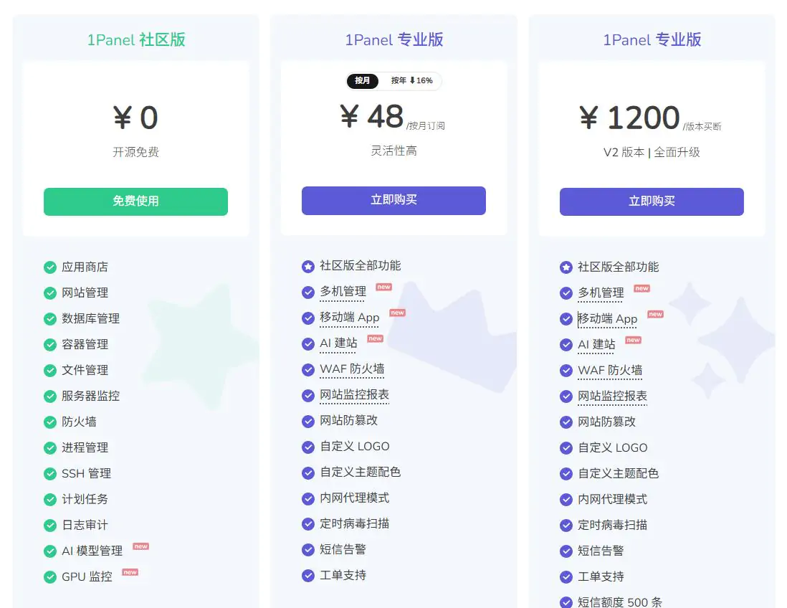
Task: Click the star icon beside 社区版全部功能
Action: [307, 265]
